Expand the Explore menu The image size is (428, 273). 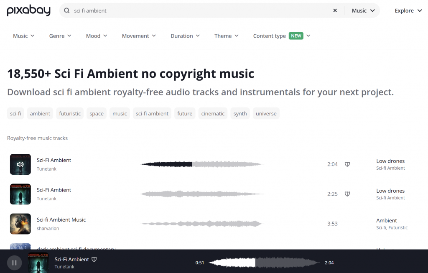[408, 11]
